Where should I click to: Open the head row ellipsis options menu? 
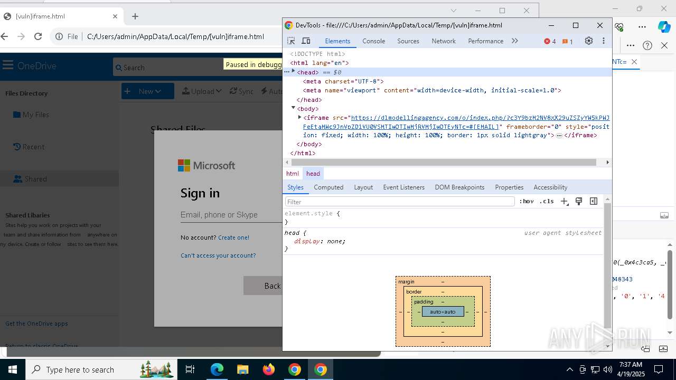coord(287,71)
